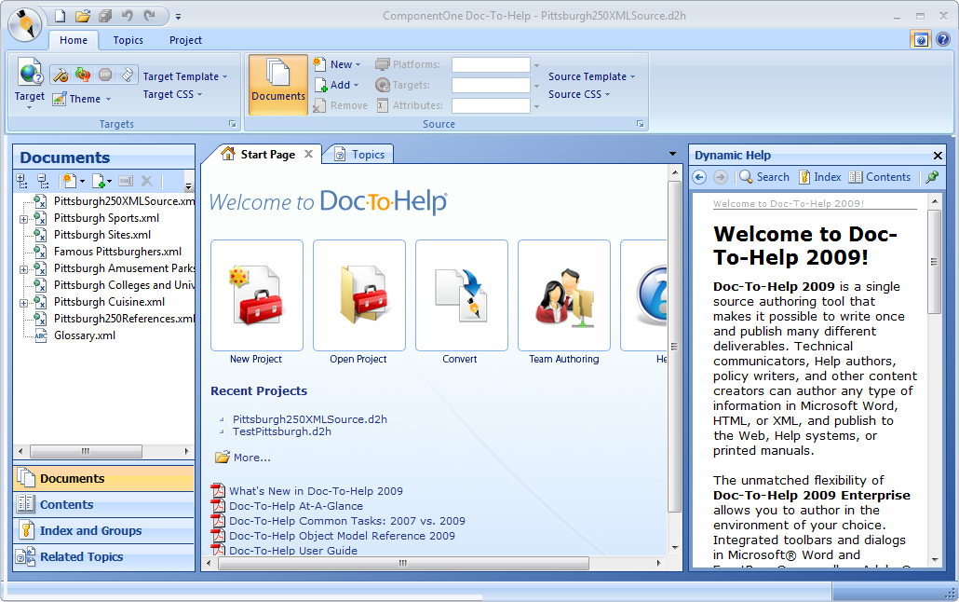This screenshot has height=602, width=959.
Task: Click Search in Dynamic Help toolbar
Action: click(764, 177)
